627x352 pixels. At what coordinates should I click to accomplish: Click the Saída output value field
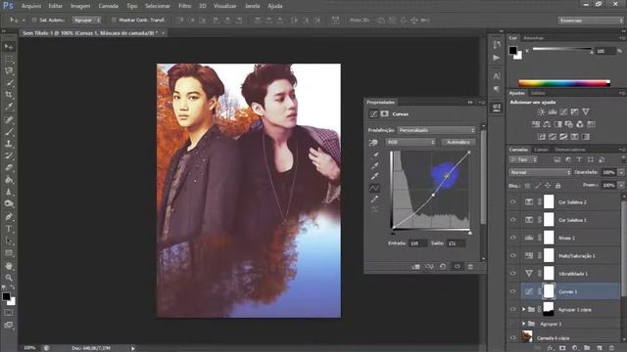click(456, 243)
